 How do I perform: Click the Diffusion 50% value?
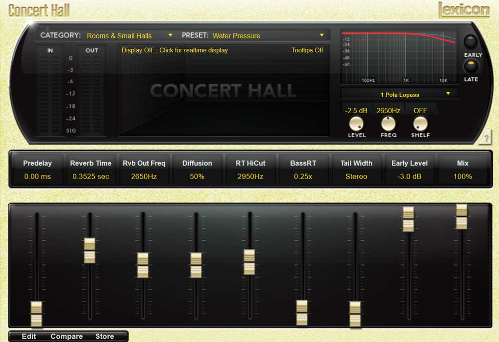(197, 176)
